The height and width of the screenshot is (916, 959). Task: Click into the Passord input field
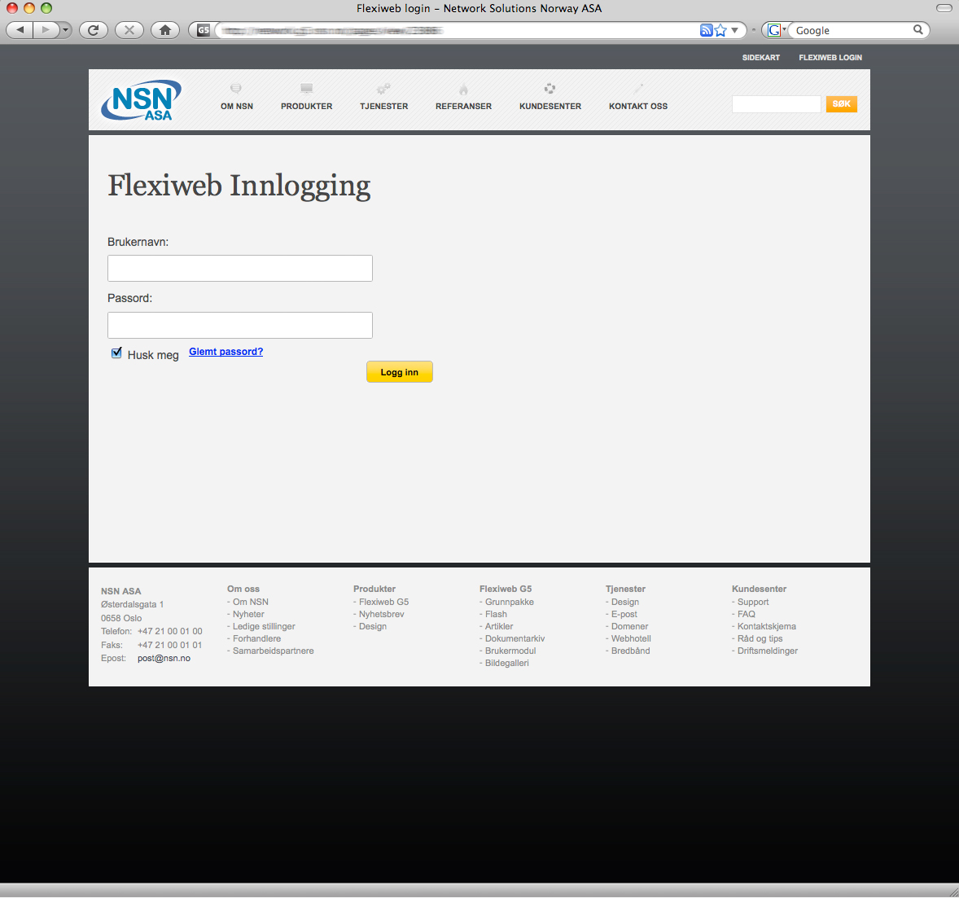click(240, 325)
